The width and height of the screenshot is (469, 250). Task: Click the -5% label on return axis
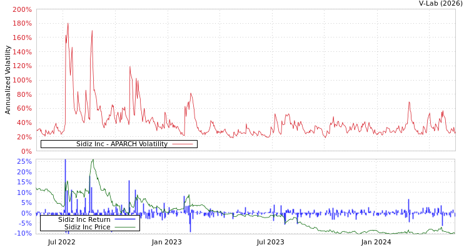click(x=23, y=223)
